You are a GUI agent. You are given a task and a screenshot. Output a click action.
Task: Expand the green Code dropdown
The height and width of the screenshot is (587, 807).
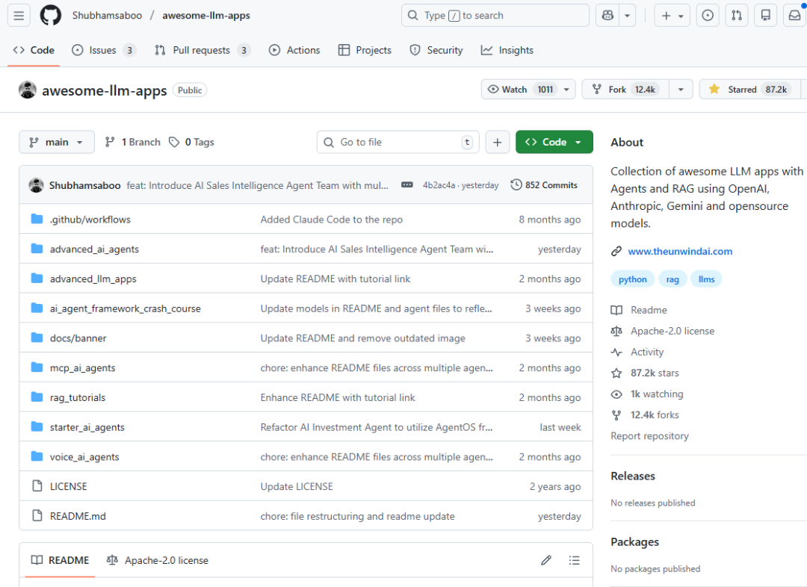pos(554,142)
